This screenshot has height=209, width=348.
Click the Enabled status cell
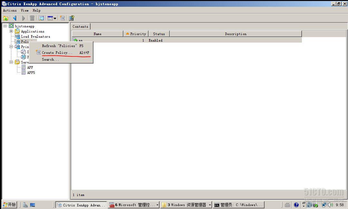pyautogui.click(x=156, y=40)
